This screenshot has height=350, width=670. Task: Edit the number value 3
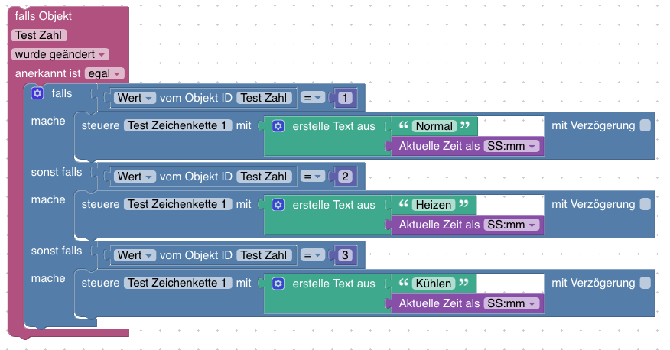[345, 255]
